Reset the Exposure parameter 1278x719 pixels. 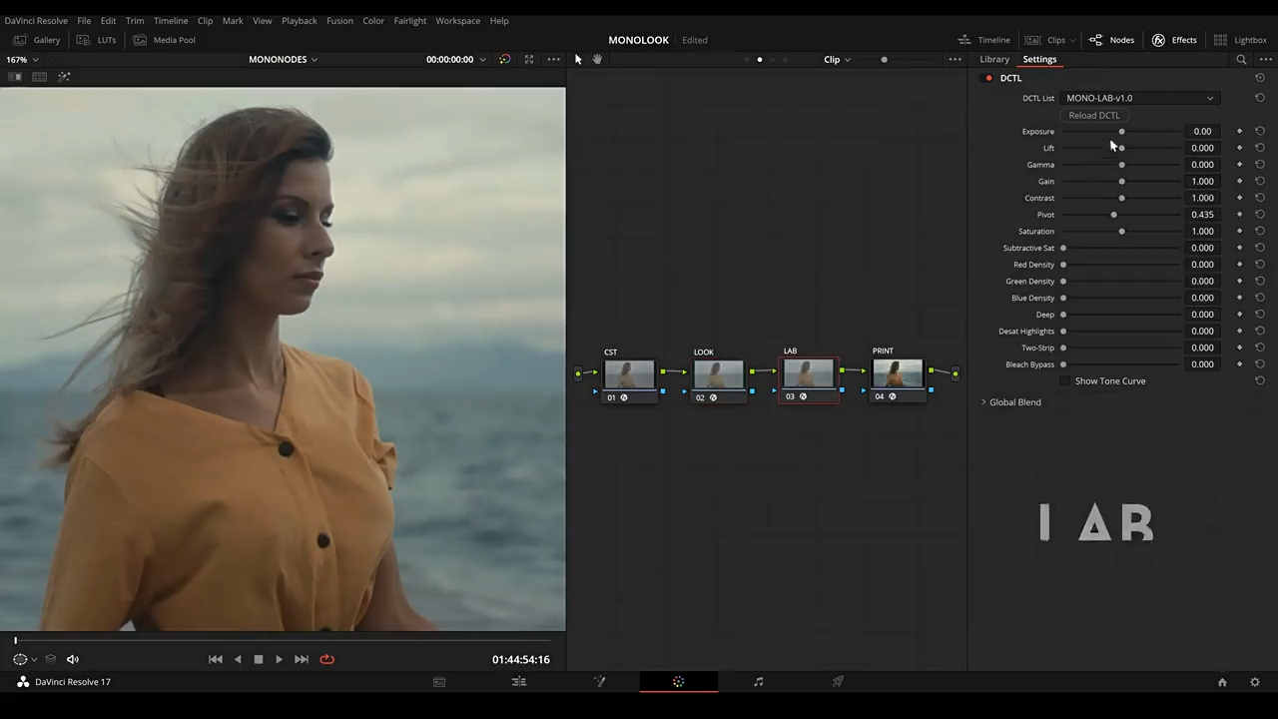(x=1260, y=131)
